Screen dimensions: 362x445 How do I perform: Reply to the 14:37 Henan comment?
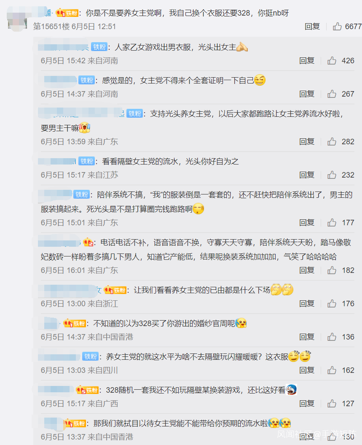(307, 94)
